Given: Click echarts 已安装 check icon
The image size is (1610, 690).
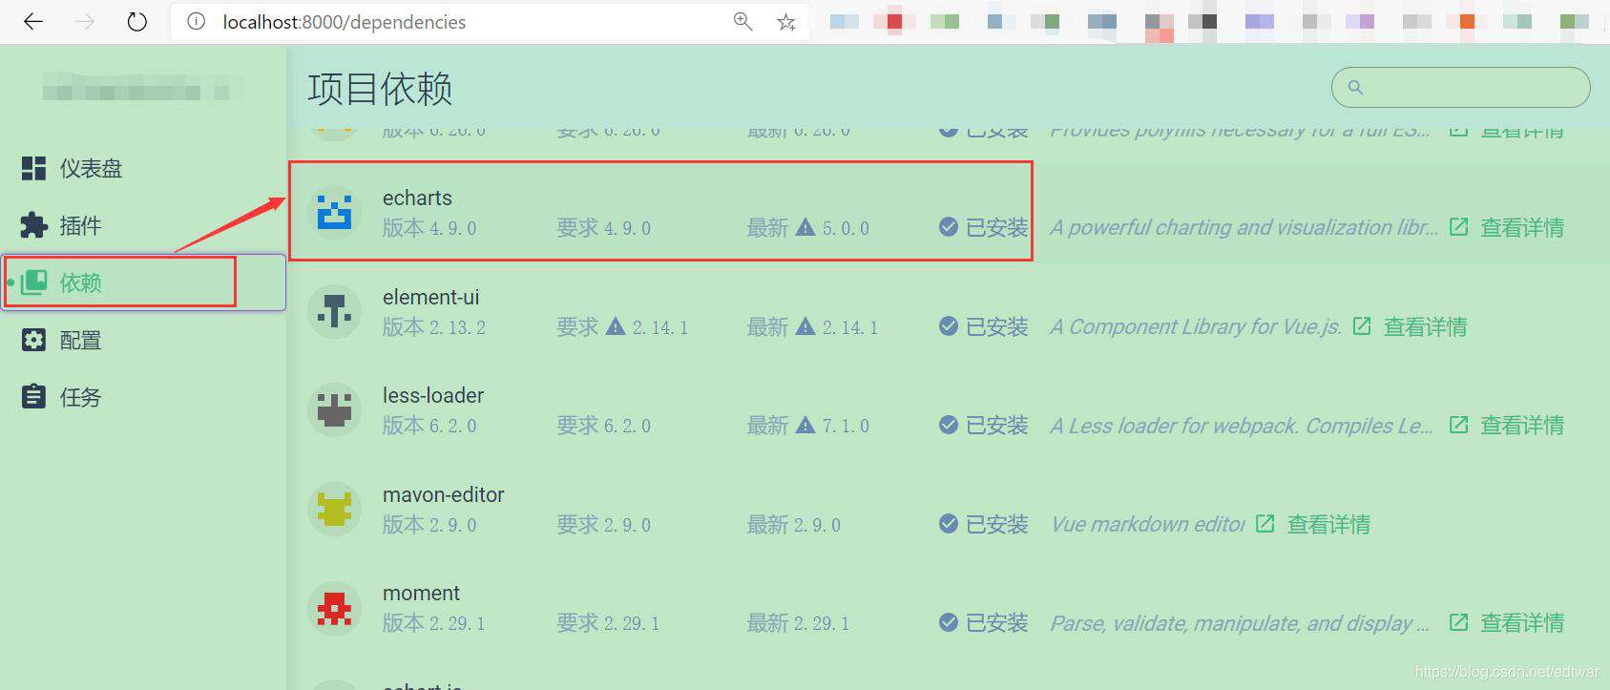Looking at the screenshot, I should coord(949,227).
